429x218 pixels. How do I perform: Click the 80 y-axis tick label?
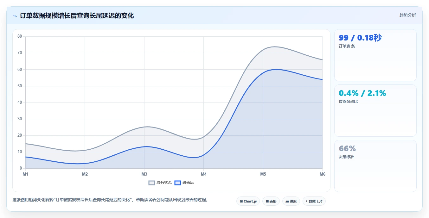coord(20,36)
